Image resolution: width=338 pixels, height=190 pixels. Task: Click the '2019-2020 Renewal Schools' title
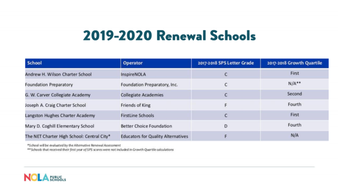pos(169,36)
